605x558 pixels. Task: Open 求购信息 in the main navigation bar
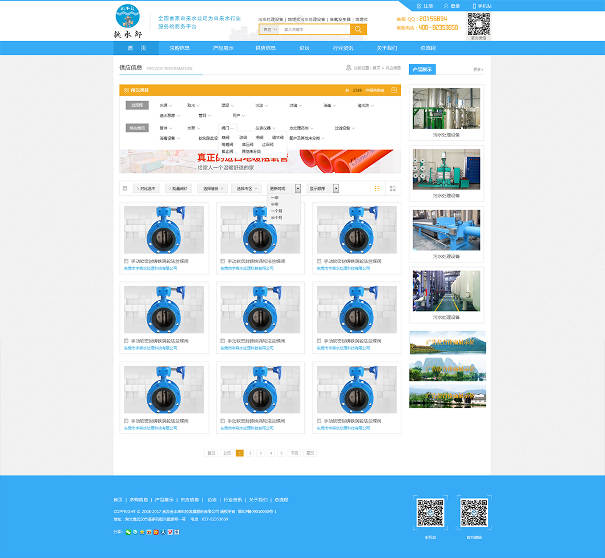pos(179,48)
